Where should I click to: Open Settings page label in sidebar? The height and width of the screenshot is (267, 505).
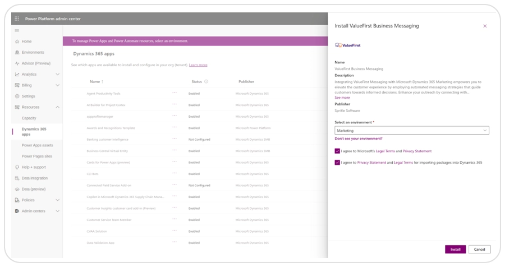[29, 96]
